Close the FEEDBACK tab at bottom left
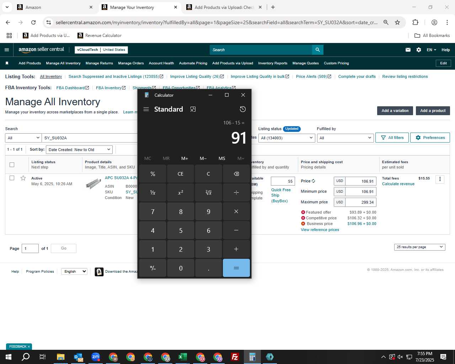This screenshot has height=364, width=455. (x=29, y=347)
